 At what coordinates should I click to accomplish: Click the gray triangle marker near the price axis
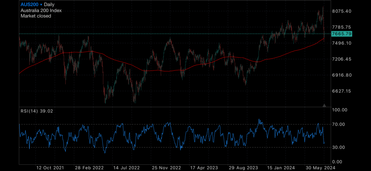(x=324, y=105)
